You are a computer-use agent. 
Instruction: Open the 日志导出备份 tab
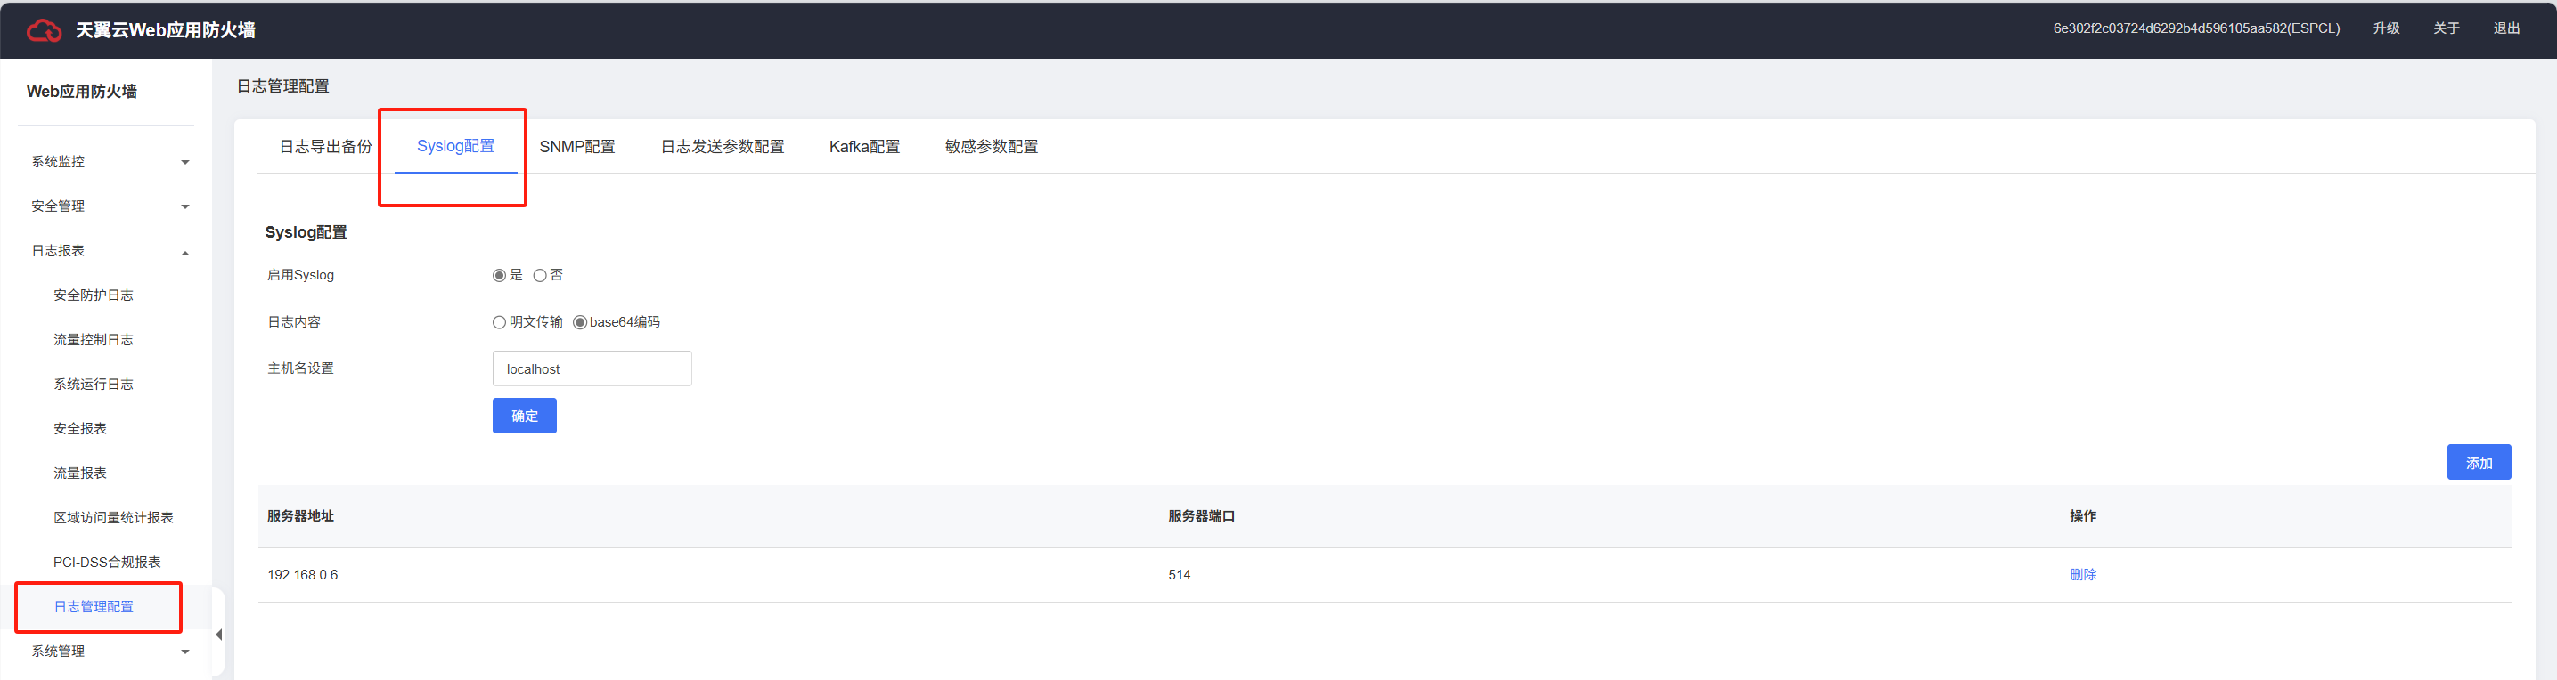(x=325, y=147)
